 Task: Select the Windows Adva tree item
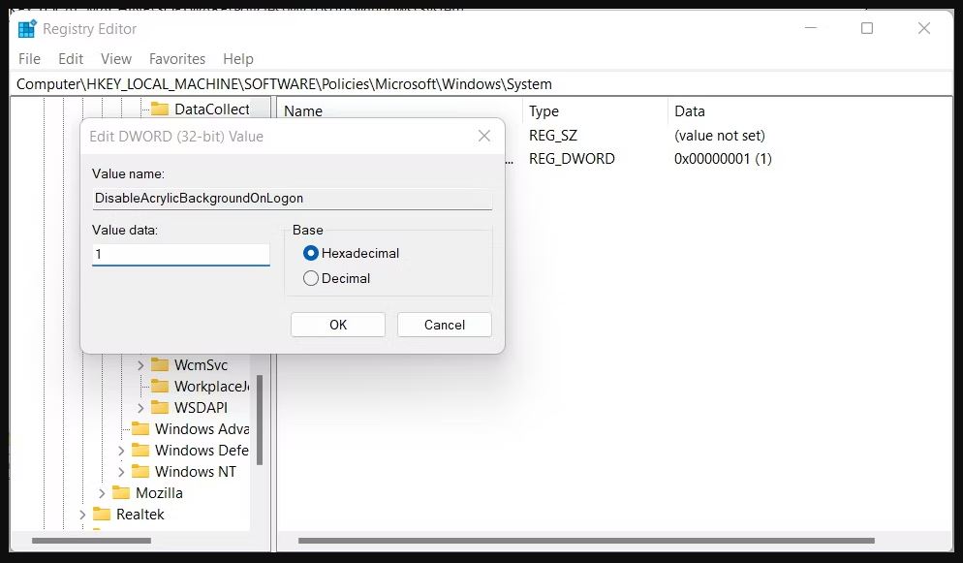click(x=202, y=428)
